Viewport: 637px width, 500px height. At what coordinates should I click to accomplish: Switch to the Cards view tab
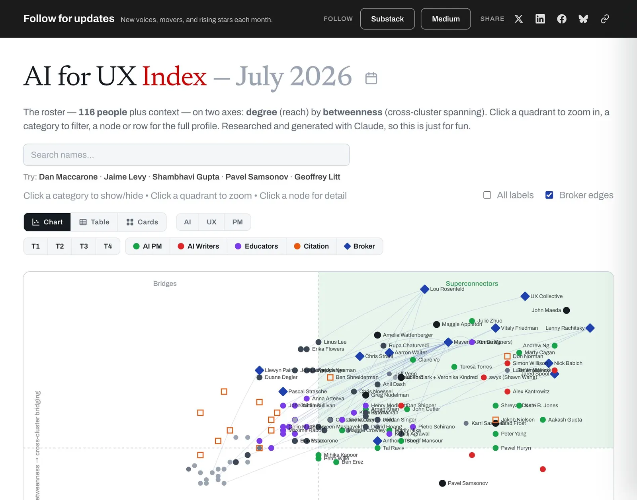coord(142,222)
